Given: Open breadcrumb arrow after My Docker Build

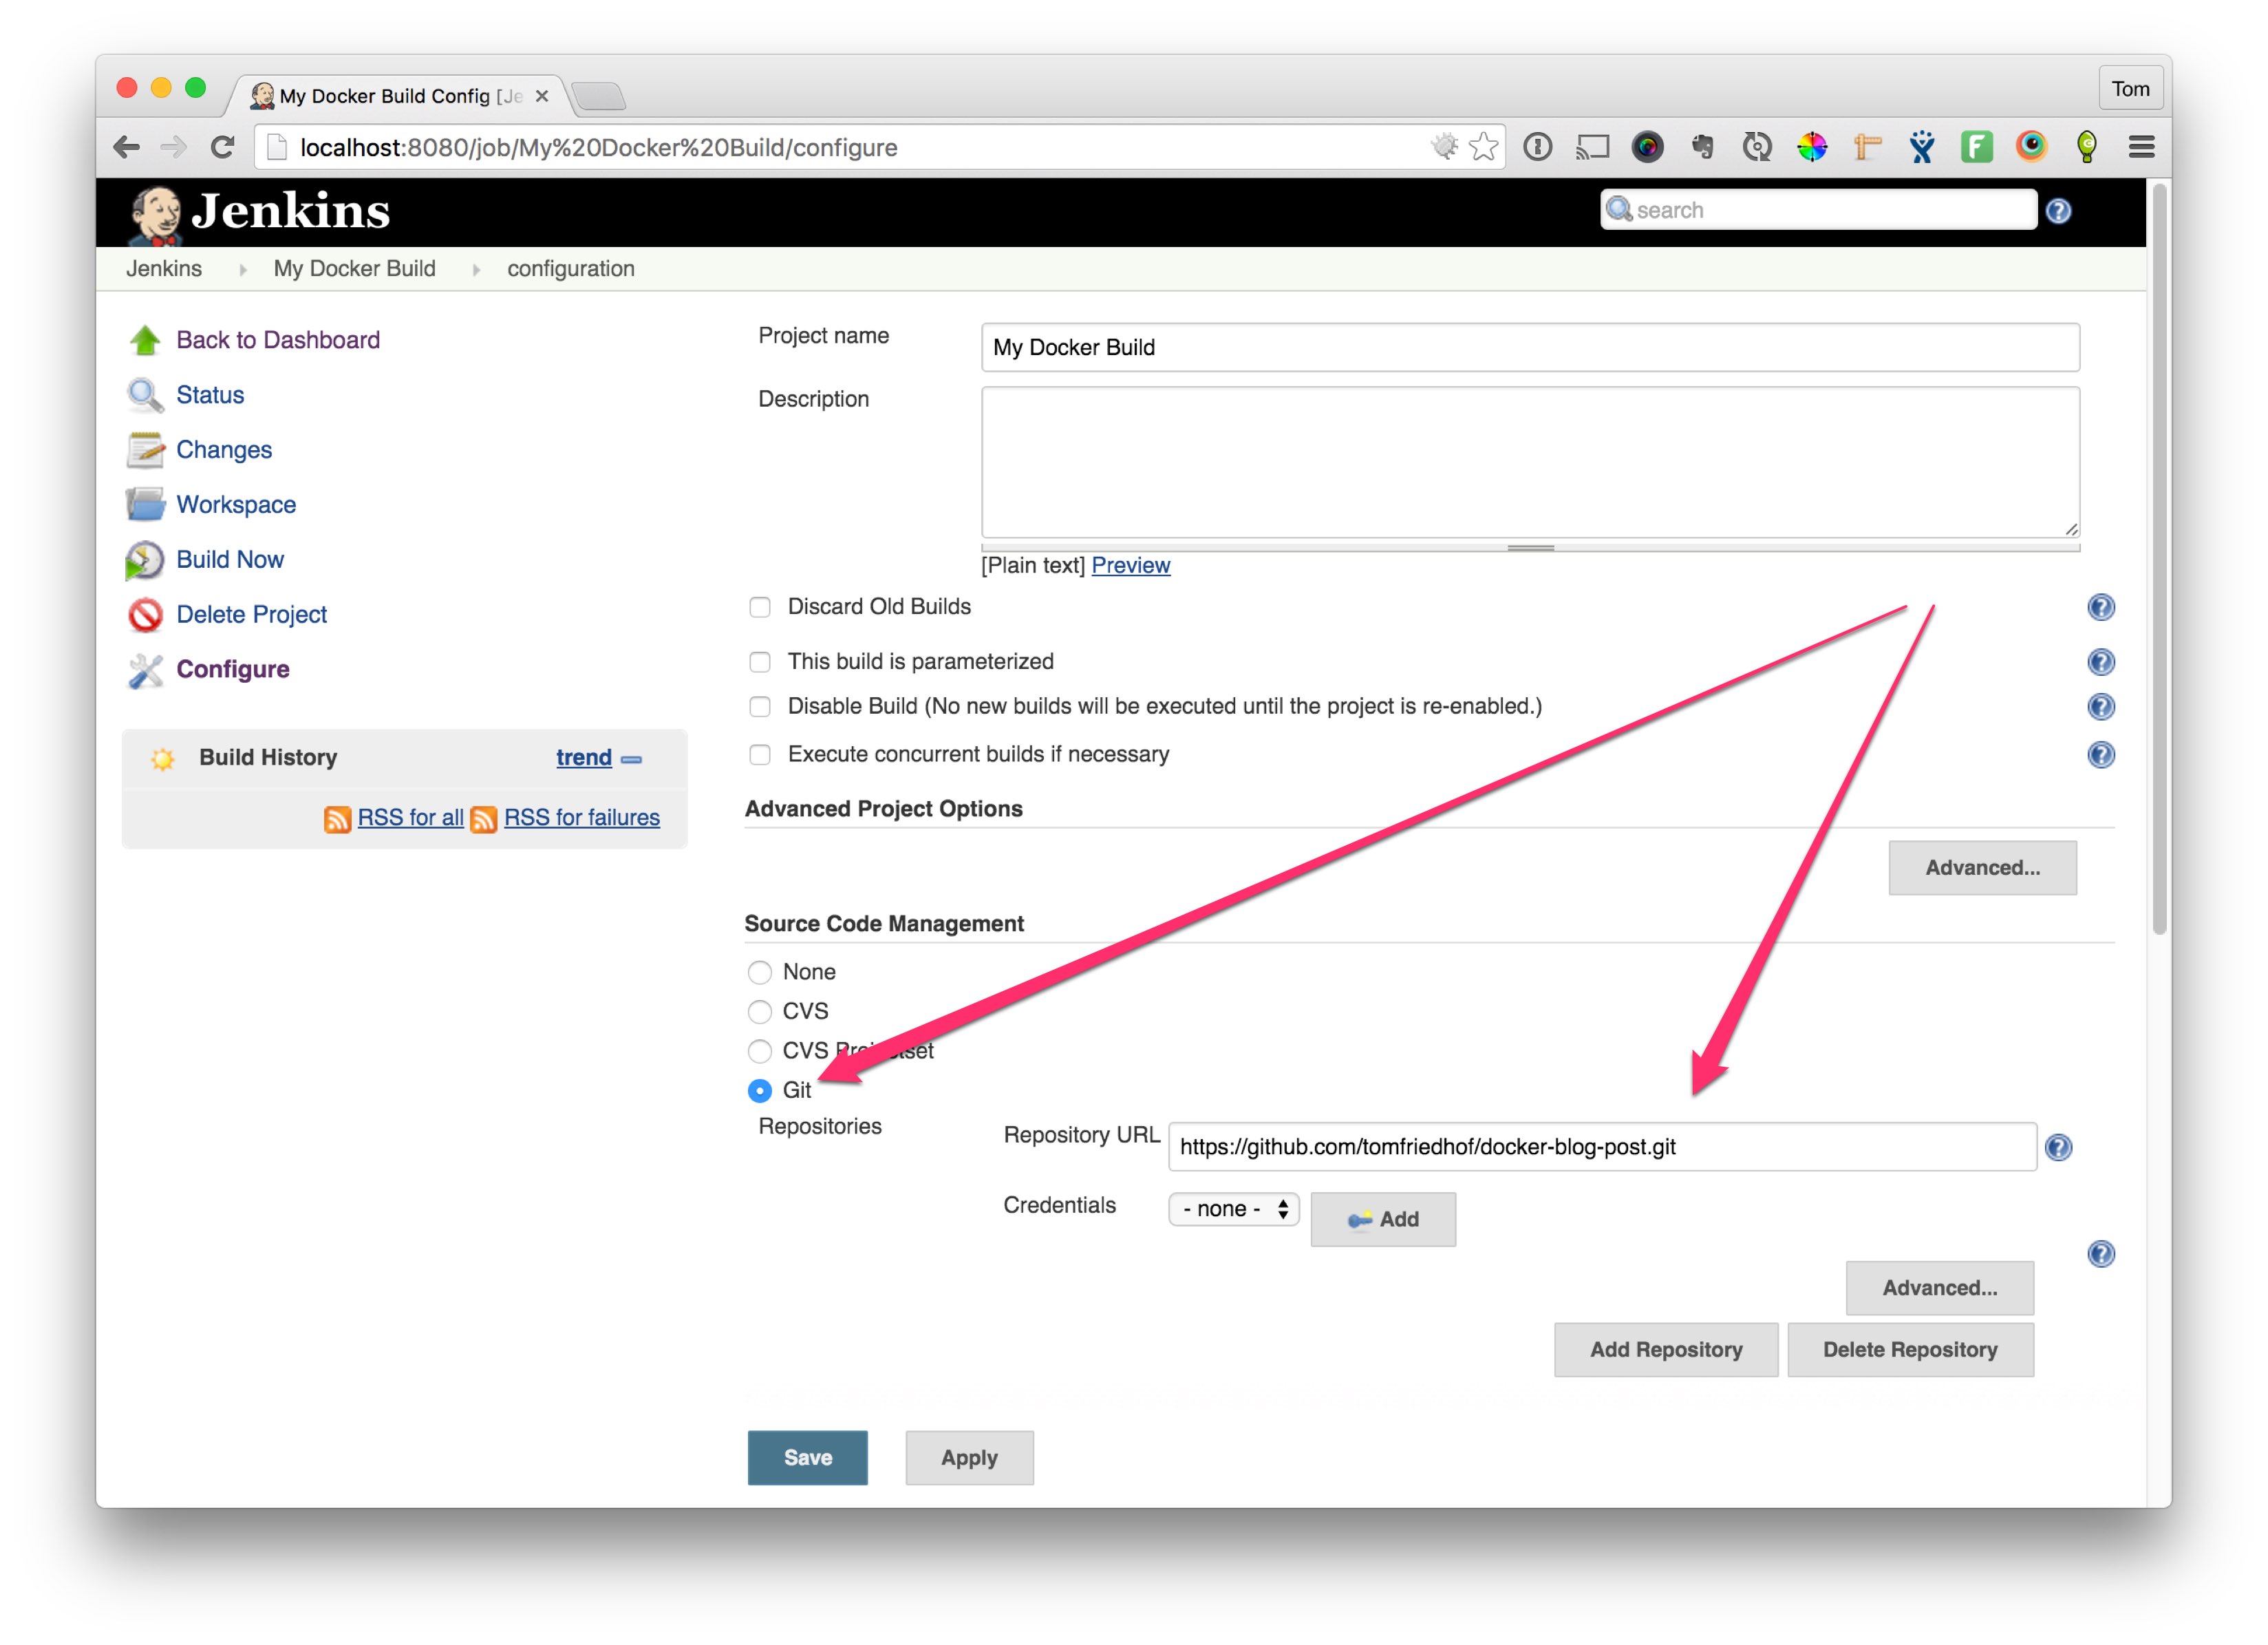Looking at the screenshot, I should [x=476, y=270].
